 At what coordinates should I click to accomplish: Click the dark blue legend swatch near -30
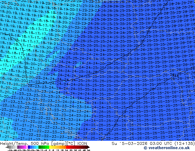pyautogui.click(x=29, y=147)
